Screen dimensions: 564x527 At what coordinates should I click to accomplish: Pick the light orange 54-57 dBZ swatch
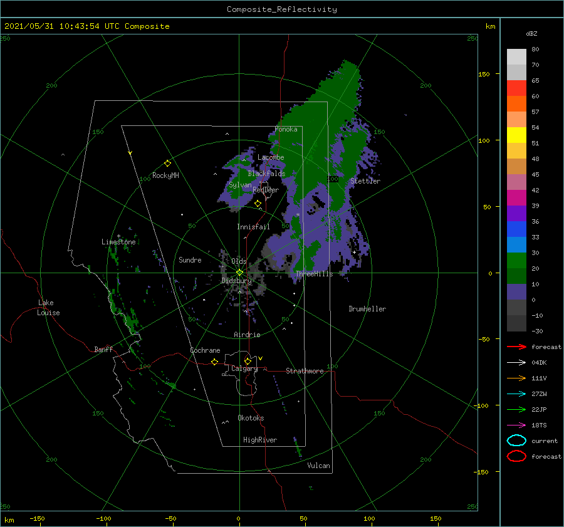[516, 120]
